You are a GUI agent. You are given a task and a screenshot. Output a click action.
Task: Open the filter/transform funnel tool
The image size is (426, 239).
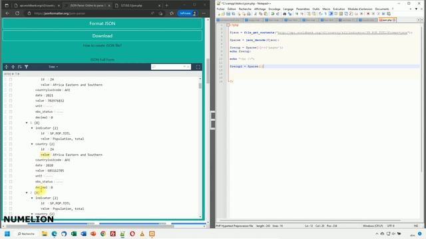pos(27,66)
